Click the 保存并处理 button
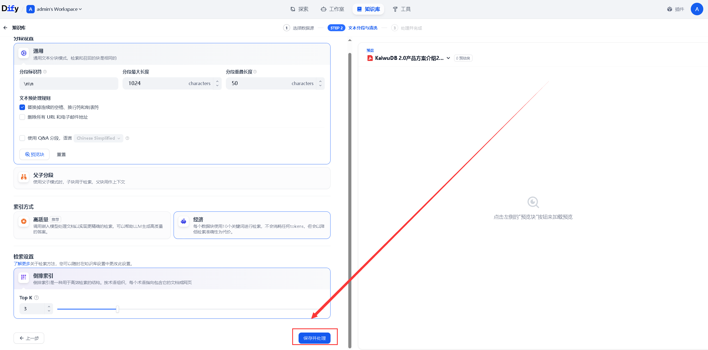This screenshot has height=350, width=708. (314, 338)
